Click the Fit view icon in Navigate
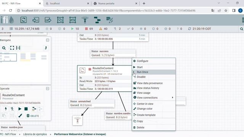 [12, 48]
